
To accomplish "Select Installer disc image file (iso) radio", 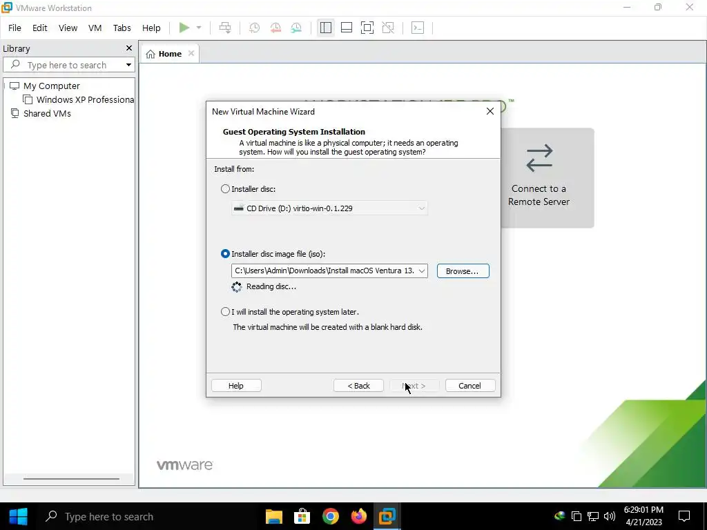I will 226,254.
